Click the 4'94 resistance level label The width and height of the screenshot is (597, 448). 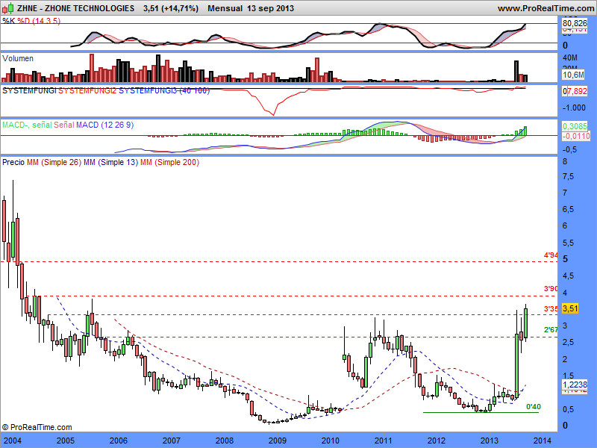pyautogui.click(x=551, y=255)
